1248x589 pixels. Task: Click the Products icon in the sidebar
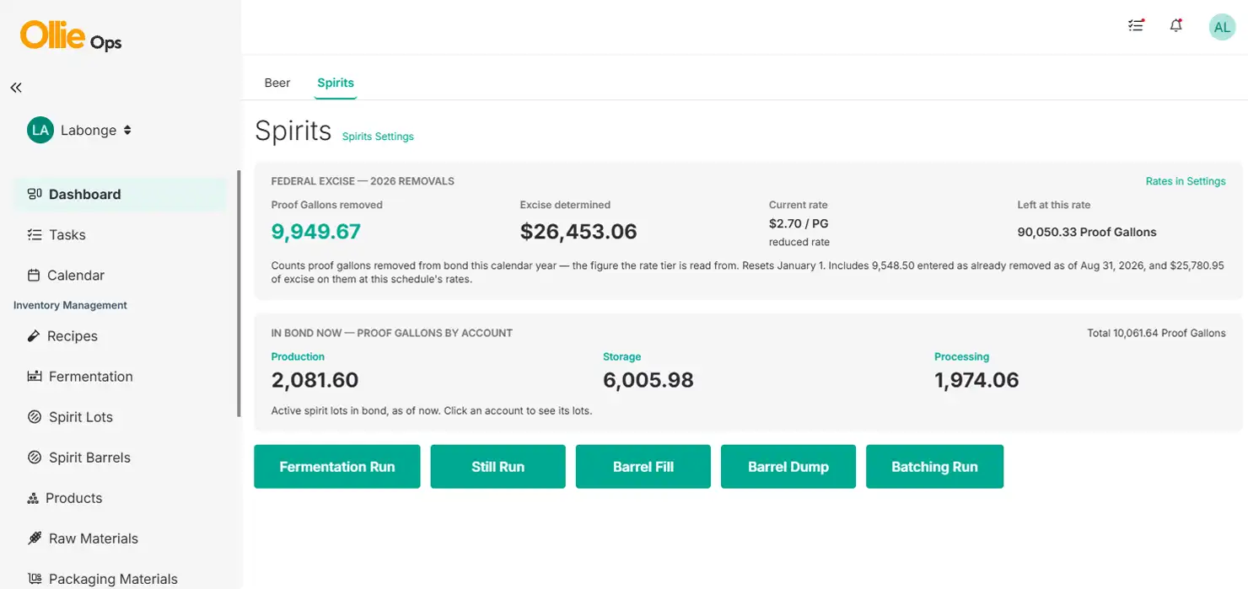[33, 498]
